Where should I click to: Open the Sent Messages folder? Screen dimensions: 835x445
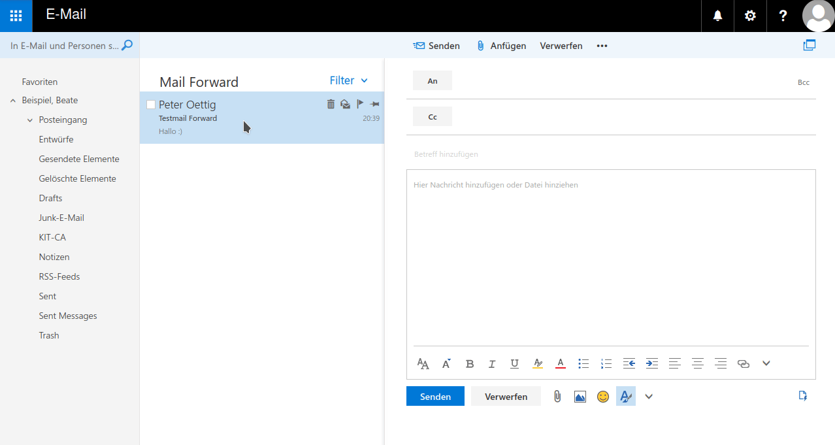(x=68, y=316)
